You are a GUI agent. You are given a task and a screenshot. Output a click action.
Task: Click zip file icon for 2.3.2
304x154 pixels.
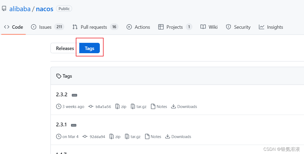pyautogui.click(x=117, y=106)
